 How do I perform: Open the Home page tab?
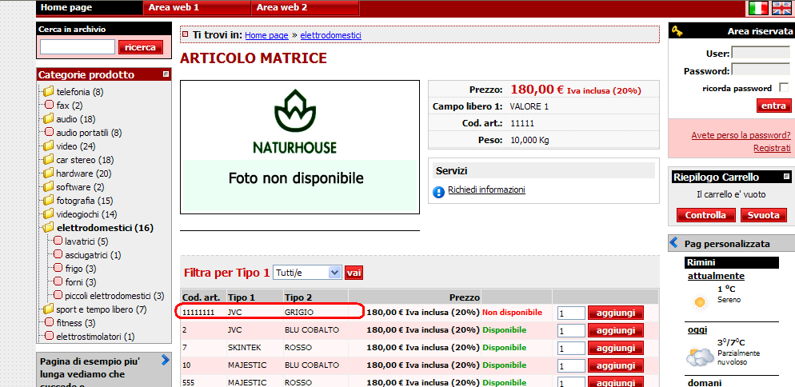[x=90, y=8]
